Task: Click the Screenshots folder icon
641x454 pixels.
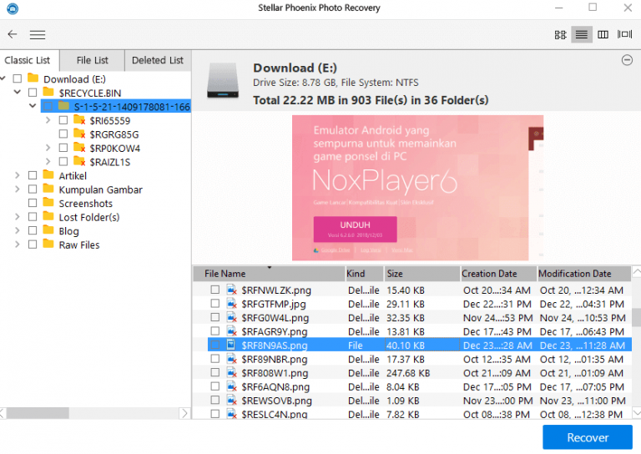Action: pyautogui.click(x=48, y=203)
